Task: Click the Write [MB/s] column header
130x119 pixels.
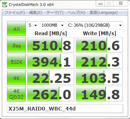Action: pyautogui.click(x=100, y=34)
